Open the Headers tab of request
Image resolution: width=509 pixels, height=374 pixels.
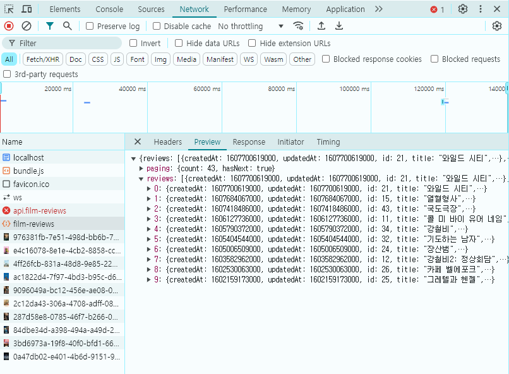[x=168, y=142]
